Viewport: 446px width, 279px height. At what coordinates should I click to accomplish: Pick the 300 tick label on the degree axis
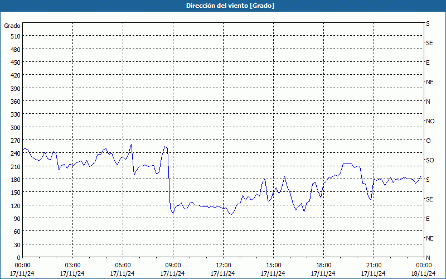coord(16,128)
